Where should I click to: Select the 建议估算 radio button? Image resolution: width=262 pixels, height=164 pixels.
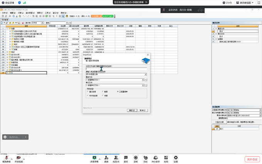pos(88,91)
